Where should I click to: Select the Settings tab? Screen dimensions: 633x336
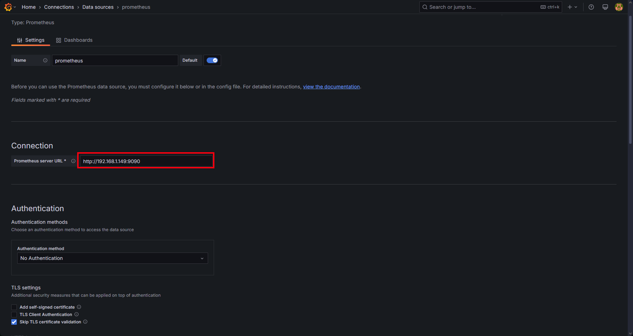31,40
